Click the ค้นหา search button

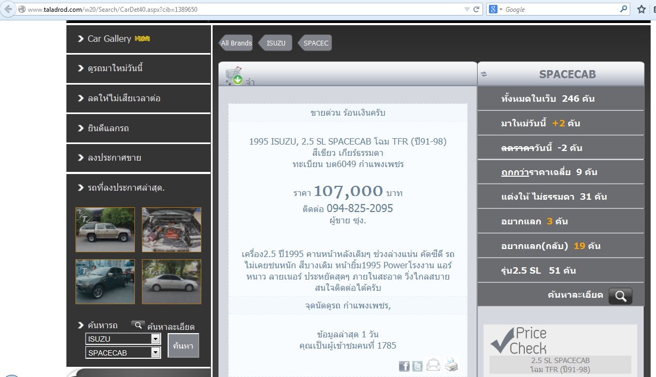tap(183, 346)
